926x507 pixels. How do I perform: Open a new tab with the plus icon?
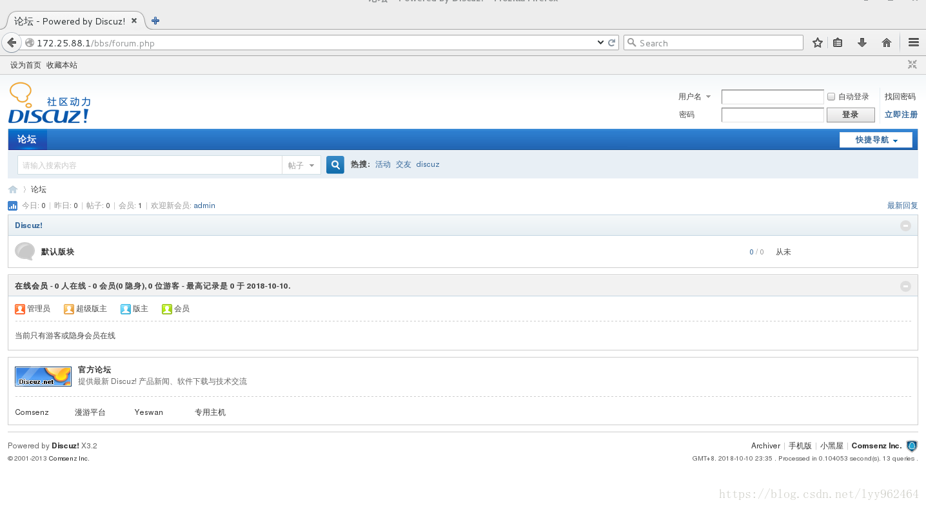click(x=155, y=21)
